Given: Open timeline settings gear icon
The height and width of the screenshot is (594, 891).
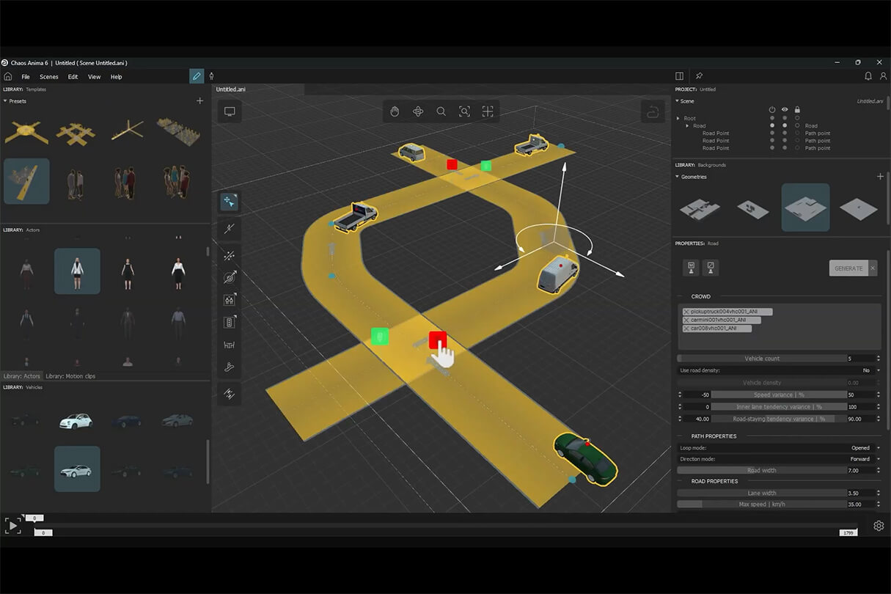Looking at the screenshot, I should tap(879, 526).
